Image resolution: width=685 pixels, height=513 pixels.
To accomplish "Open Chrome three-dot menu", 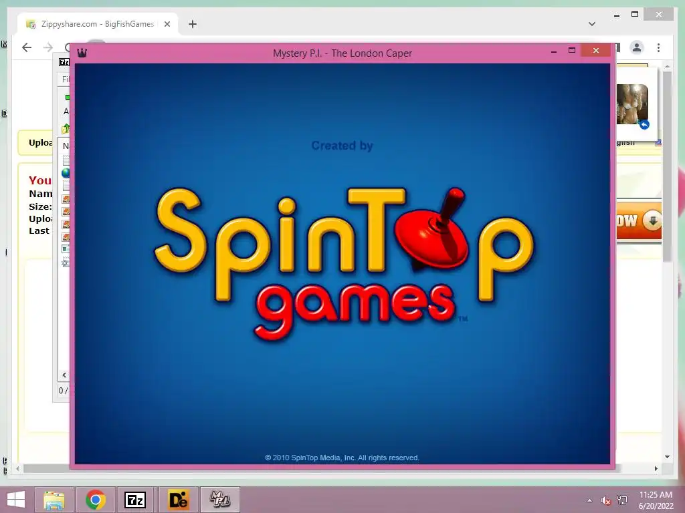I will coord(658,47).
